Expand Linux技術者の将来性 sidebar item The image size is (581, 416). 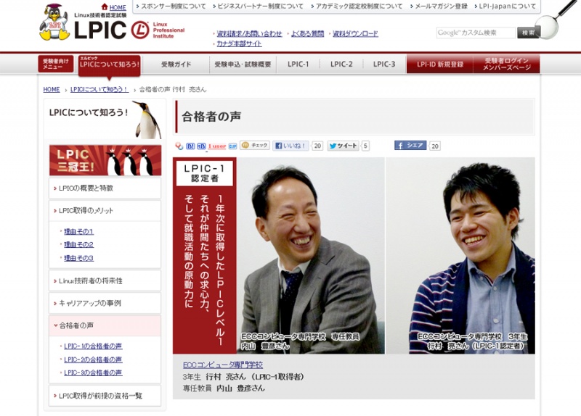[105, 280]
